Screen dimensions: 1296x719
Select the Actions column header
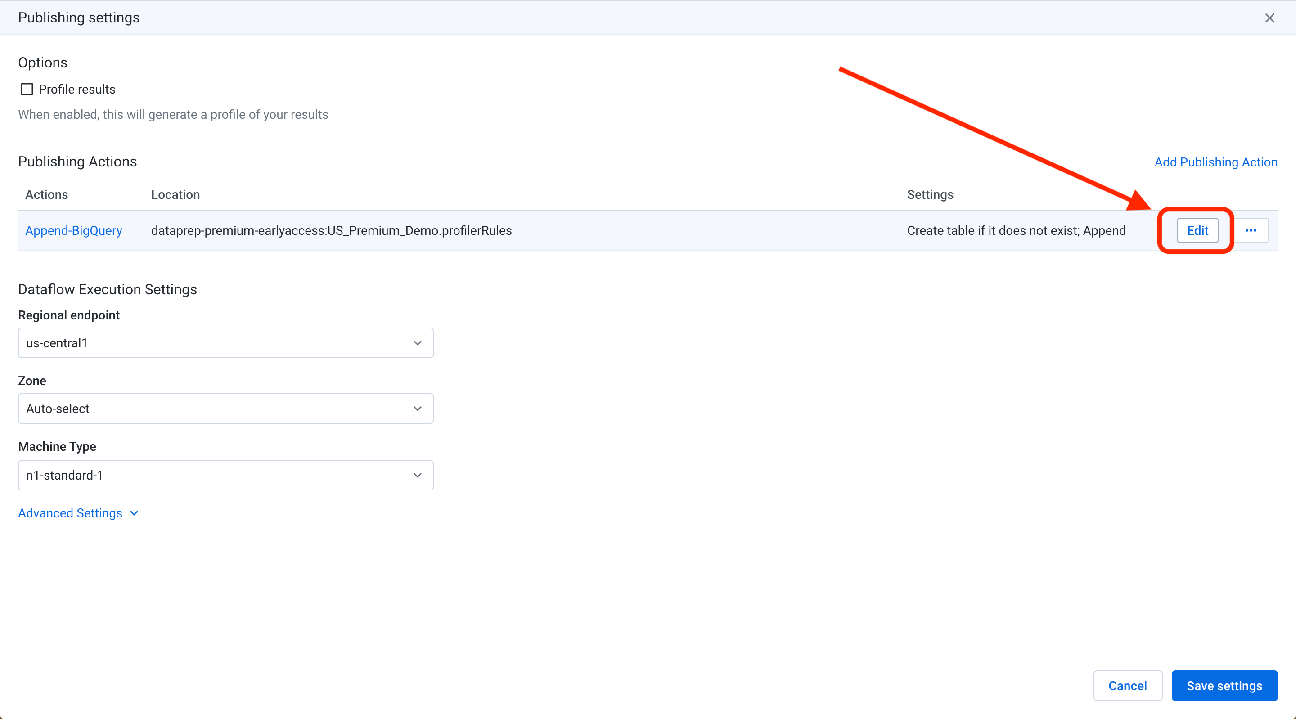pyautogui.click(x=46, y=195)
